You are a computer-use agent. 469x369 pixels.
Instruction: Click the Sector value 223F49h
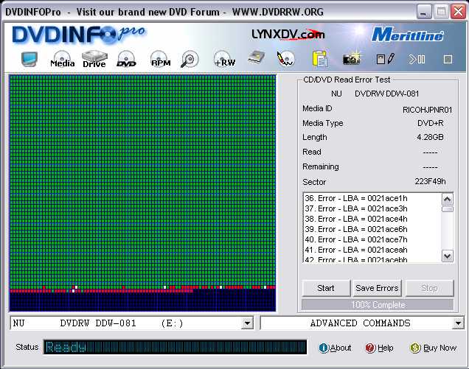[x=430, y=181]
